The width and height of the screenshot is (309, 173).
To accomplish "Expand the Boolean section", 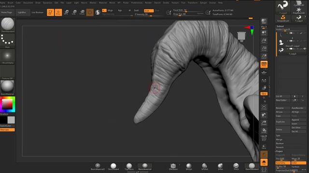I will point(280,143).
